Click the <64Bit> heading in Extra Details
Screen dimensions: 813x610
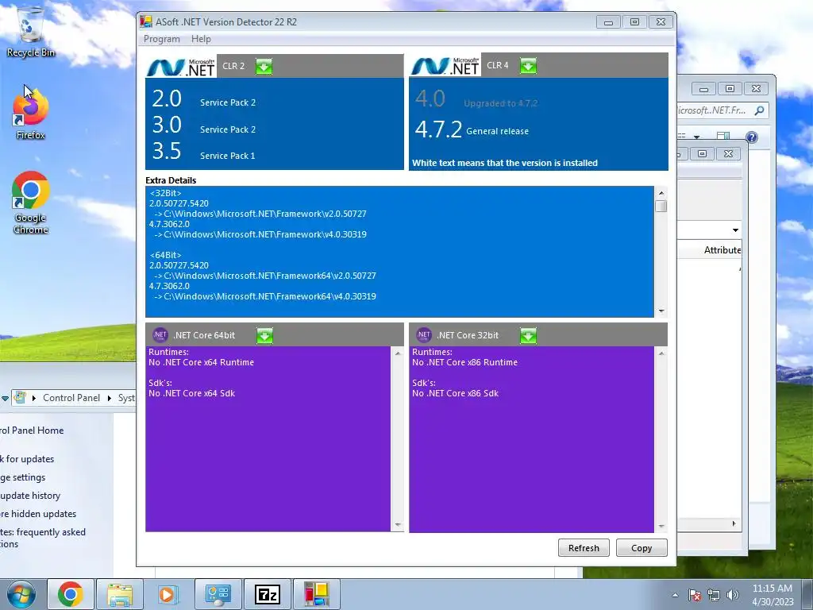click(165, 255)
